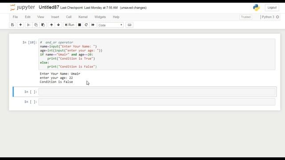This screenshot has height=160, width=285.
Task: Focus the selected empty code cell
Action: pyautogui.click(x=157, y=92)
